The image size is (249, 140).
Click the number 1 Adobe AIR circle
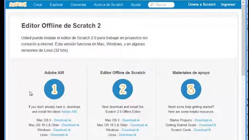54,89
